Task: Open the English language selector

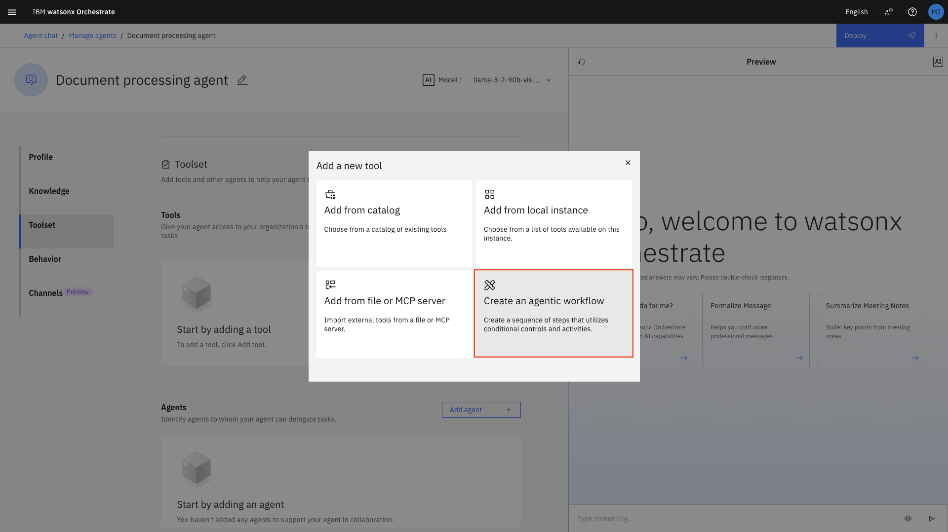Action: (x=856, y=12)
